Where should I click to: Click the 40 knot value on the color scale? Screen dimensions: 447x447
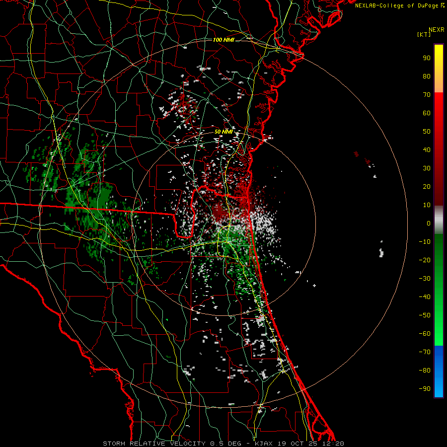tap(427, 149)
